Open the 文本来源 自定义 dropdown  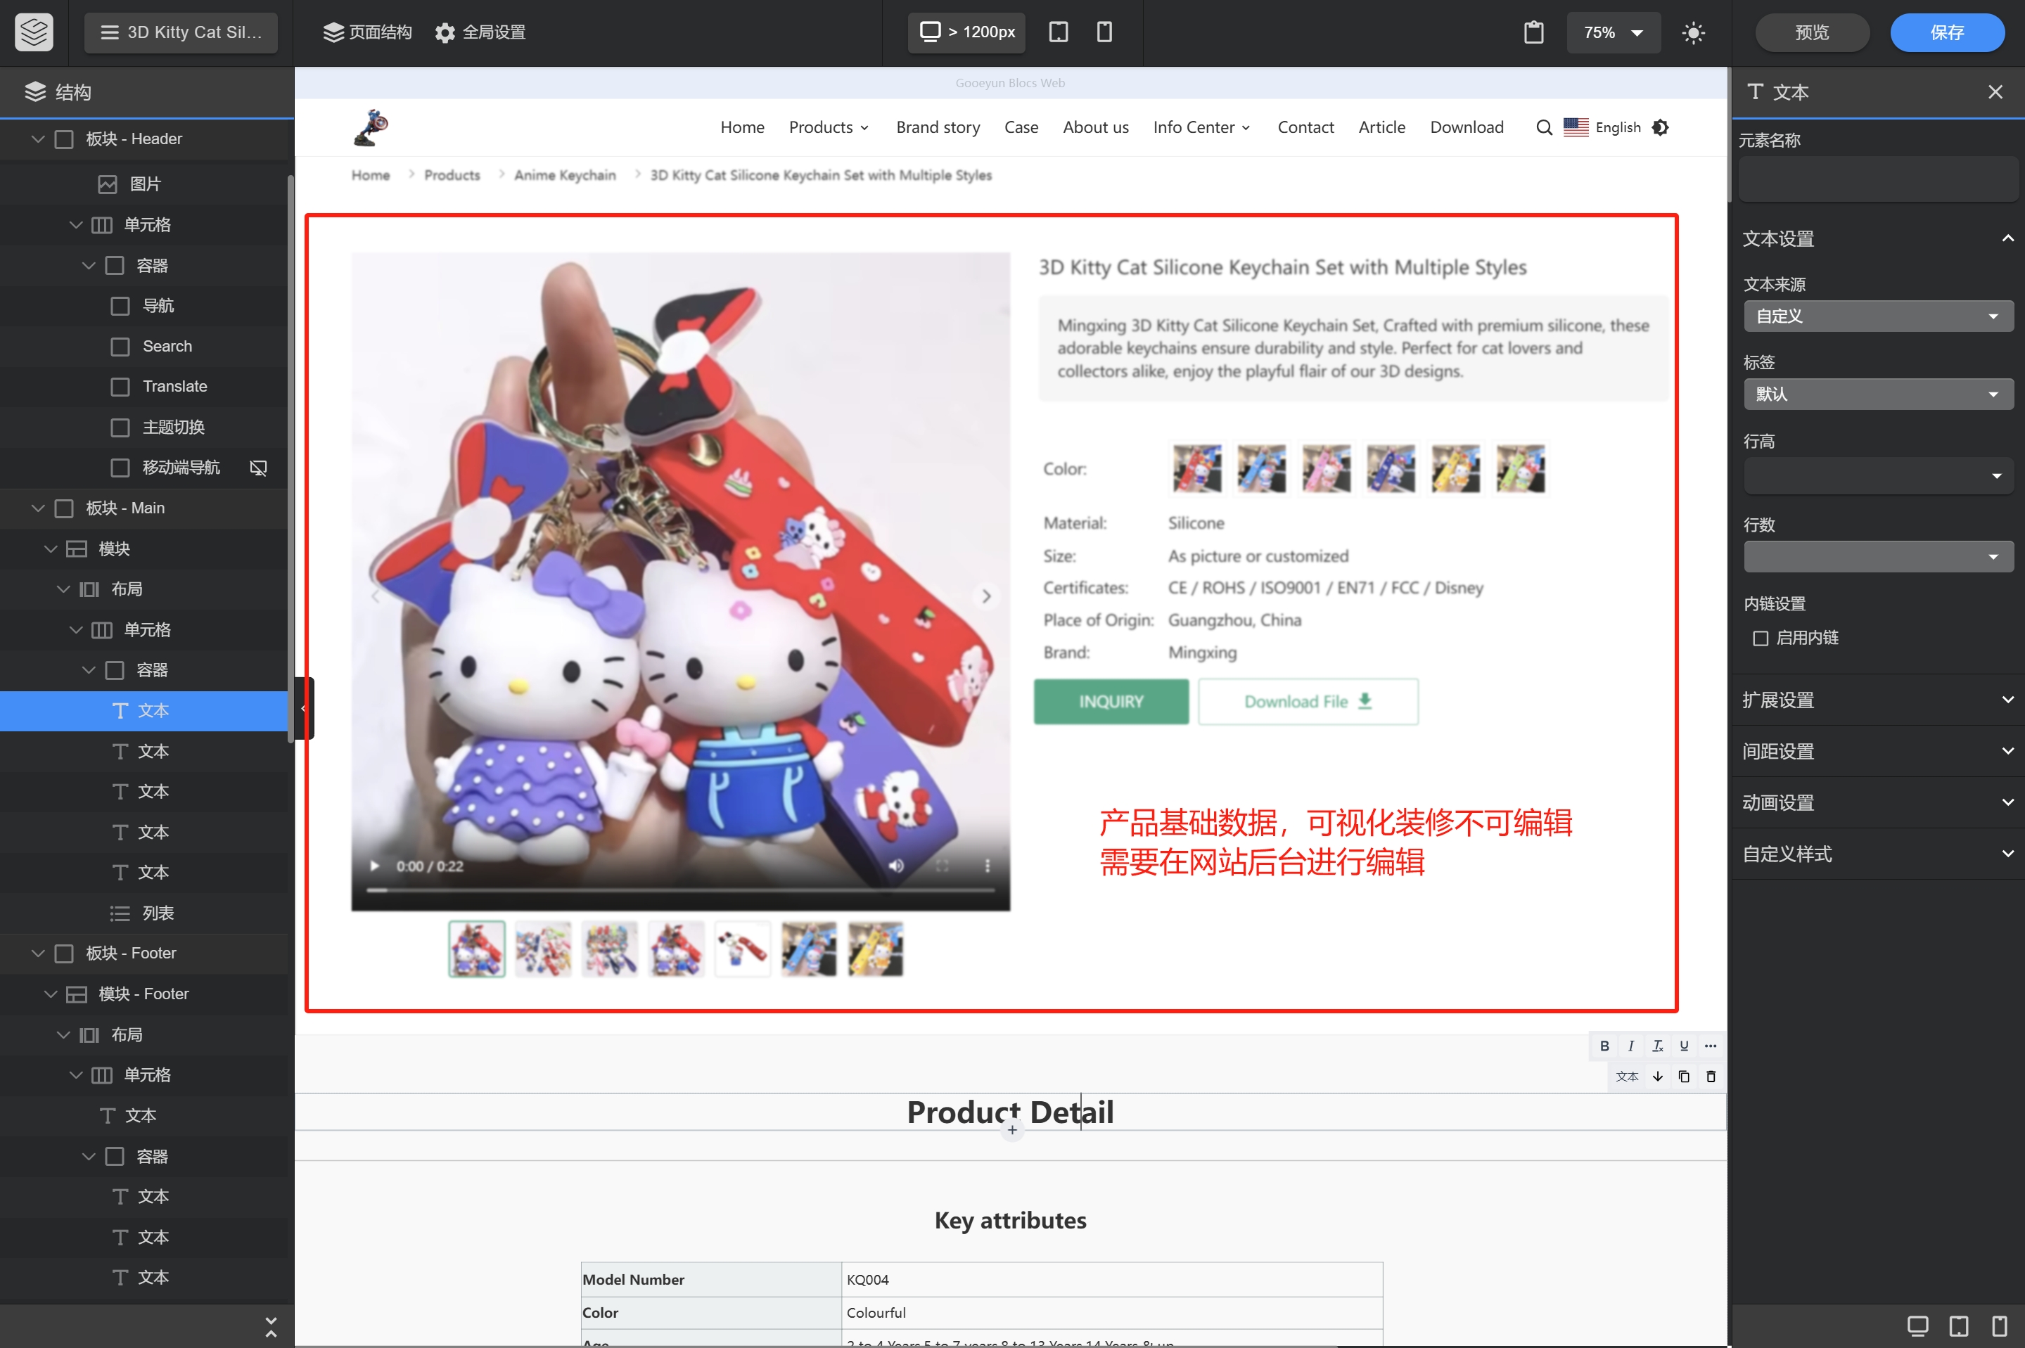(x=1878, y=316)
